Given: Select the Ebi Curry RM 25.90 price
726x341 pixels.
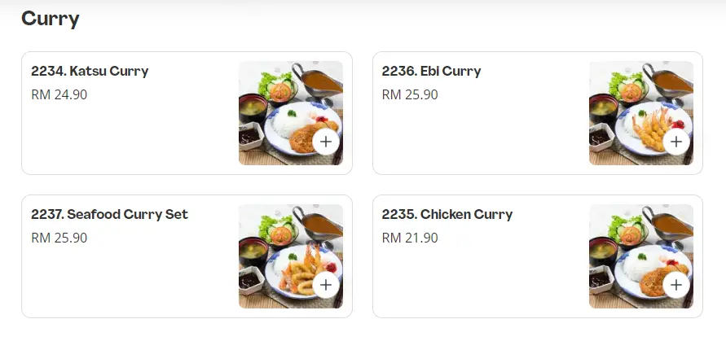Looking at the screenshot, I should tap(409, 94).
